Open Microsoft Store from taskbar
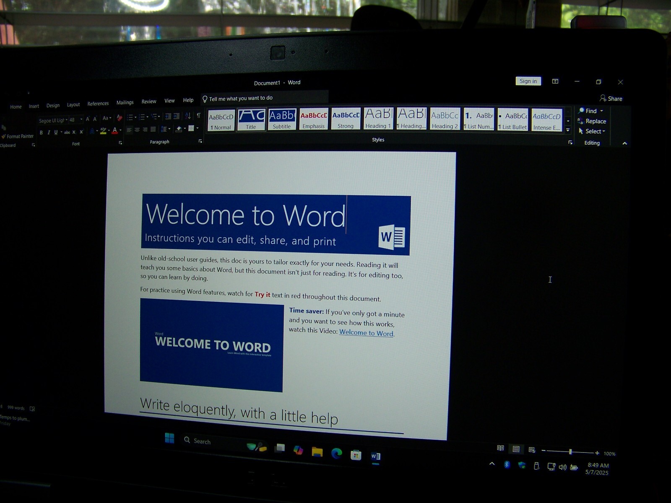Viewport: 671px width, 503px height. [356, 455]
